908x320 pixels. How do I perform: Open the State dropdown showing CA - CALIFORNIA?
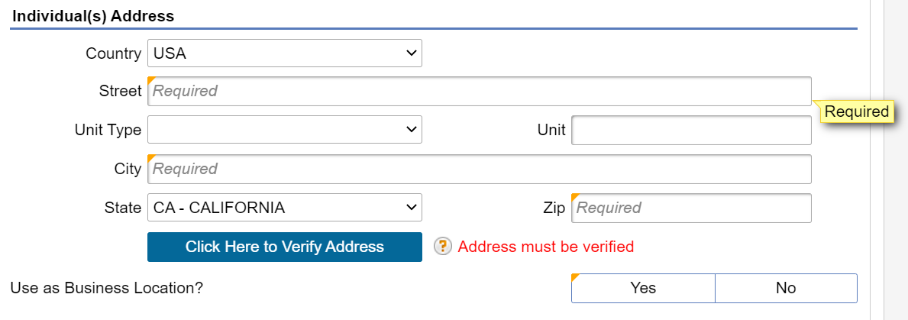pos(285,207)
